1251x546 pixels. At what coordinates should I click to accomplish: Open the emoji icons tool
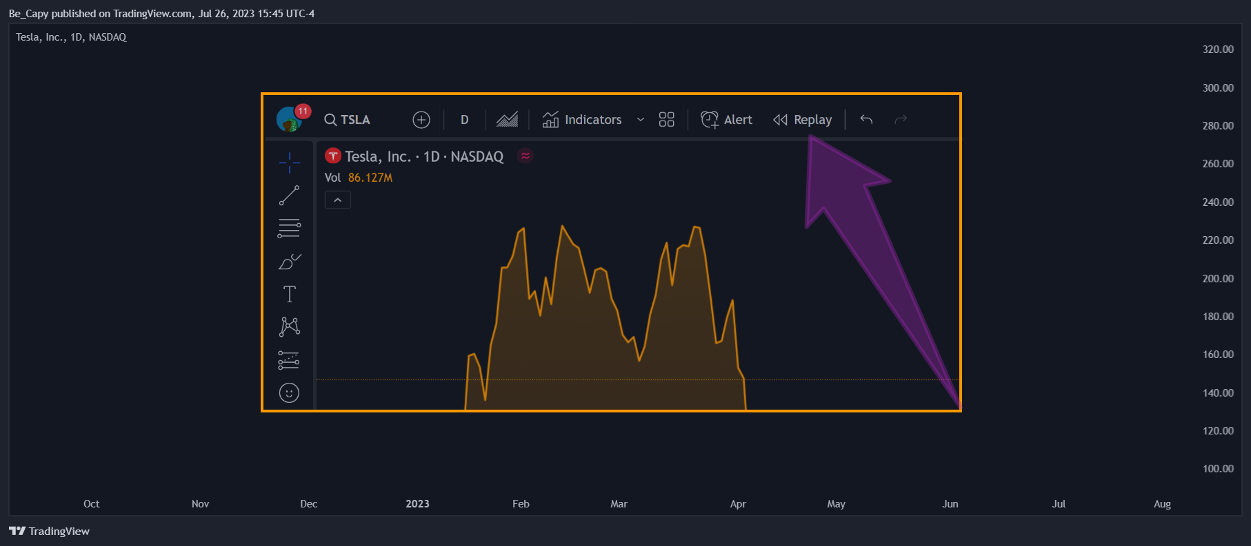[x=289, y=392]
